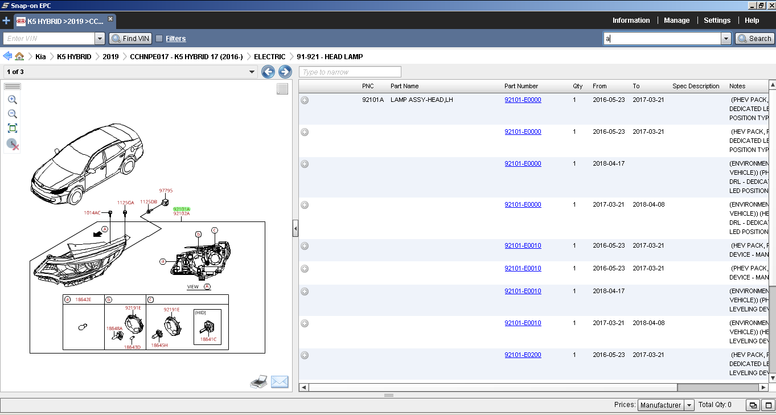Open the search box dropdown arrow
Viewport: 776px width, 415px height.
[726, 38]
